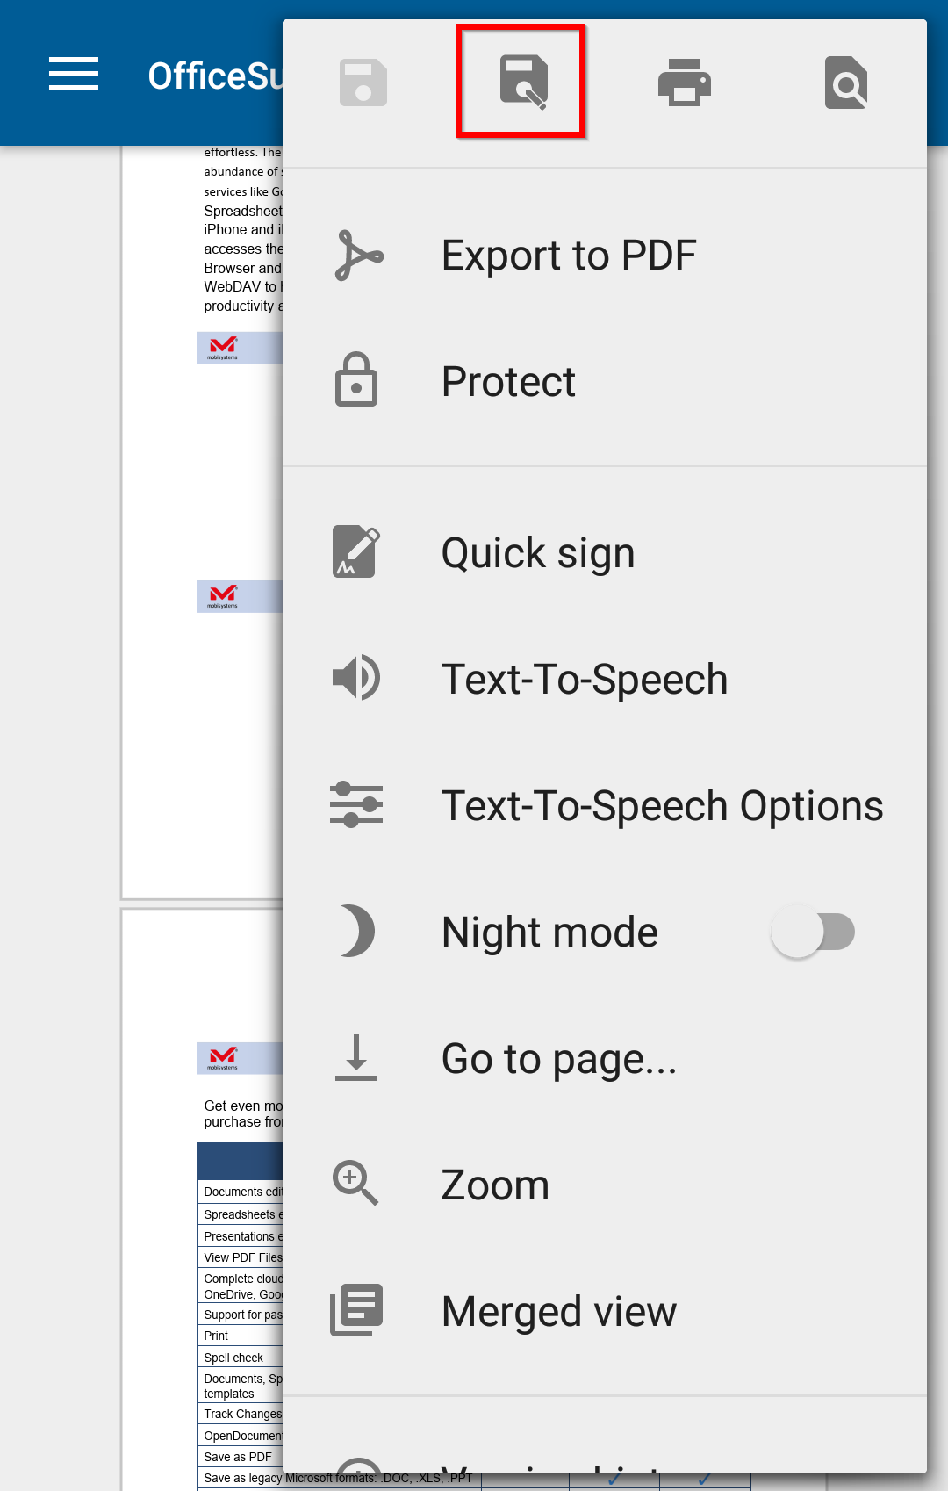Viewport: 948px width, 1491px height.
Task: Click the Text-To-Speech speaker icon
Action: click(356, 678)
